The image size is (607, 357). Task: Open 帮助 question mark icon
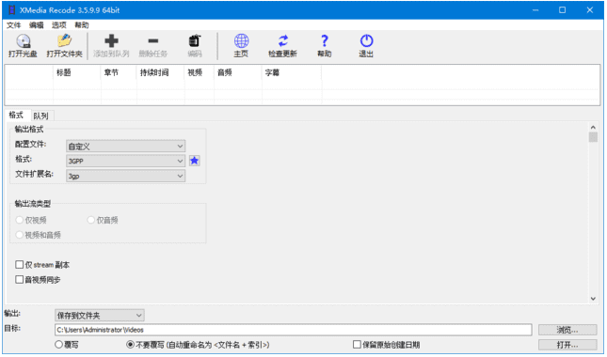(x=325, y=40)
